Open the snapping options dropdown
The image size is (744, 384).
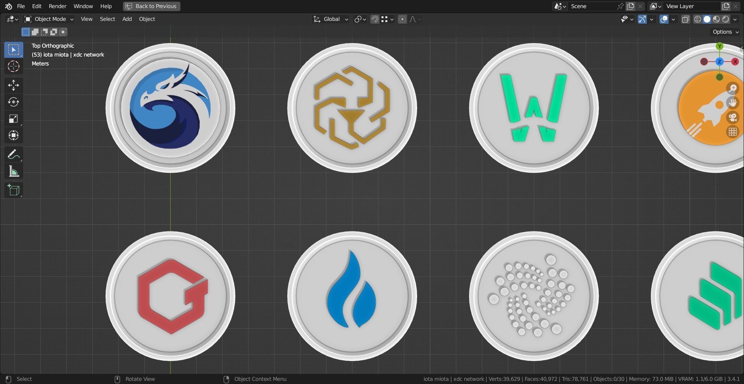pos(387,19)
